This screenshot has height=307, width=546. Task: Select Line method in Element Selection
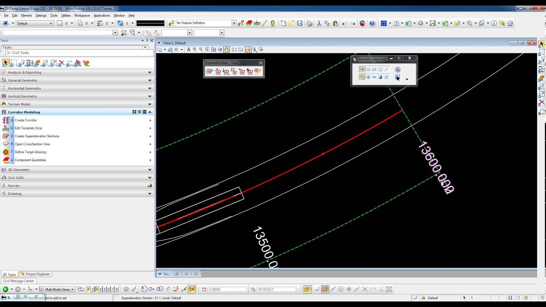pyautogui.click(x=386, y=70)
